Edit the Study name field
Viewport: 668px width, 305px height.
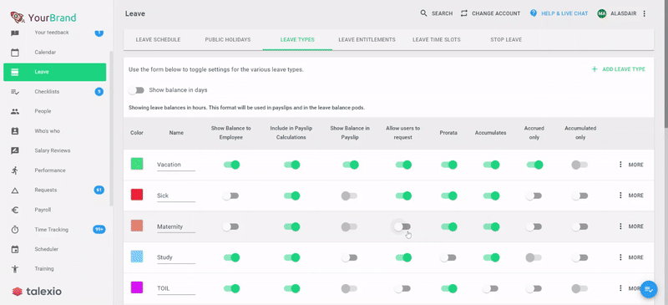coord(176,257)
